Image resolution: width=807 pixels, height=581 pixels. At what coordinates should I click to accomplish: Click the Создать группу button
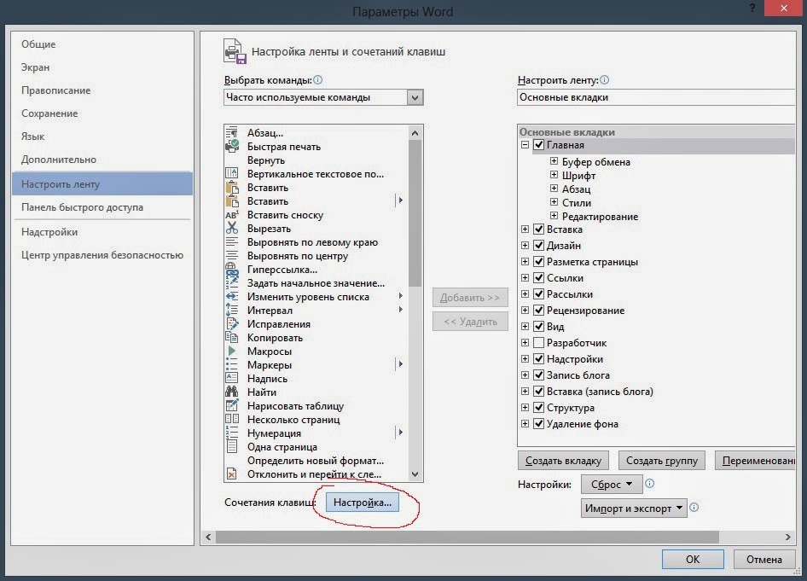[x=662, y=461]
